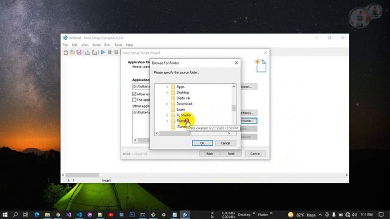Viewport: 390px width, 219px height.
Task: Click the Add folder... button
Action: pyautogui.click(x=249, y=121)
